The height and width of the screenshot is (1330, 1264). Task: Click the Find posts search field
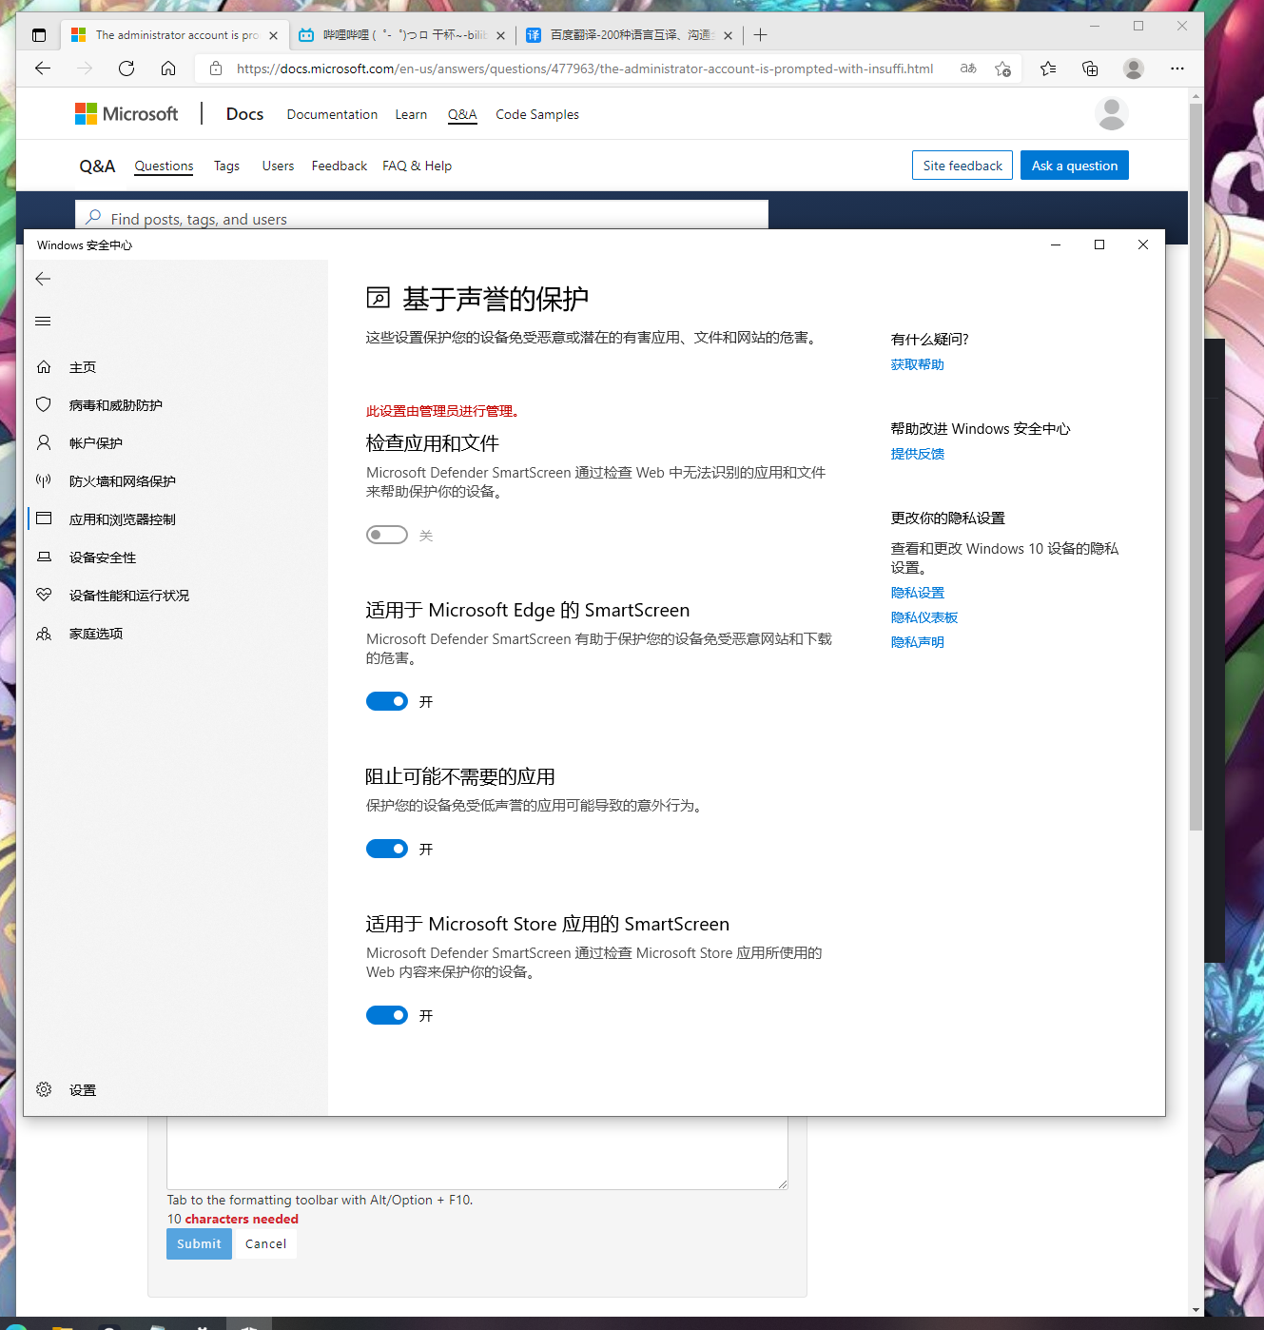pos(421,215)
